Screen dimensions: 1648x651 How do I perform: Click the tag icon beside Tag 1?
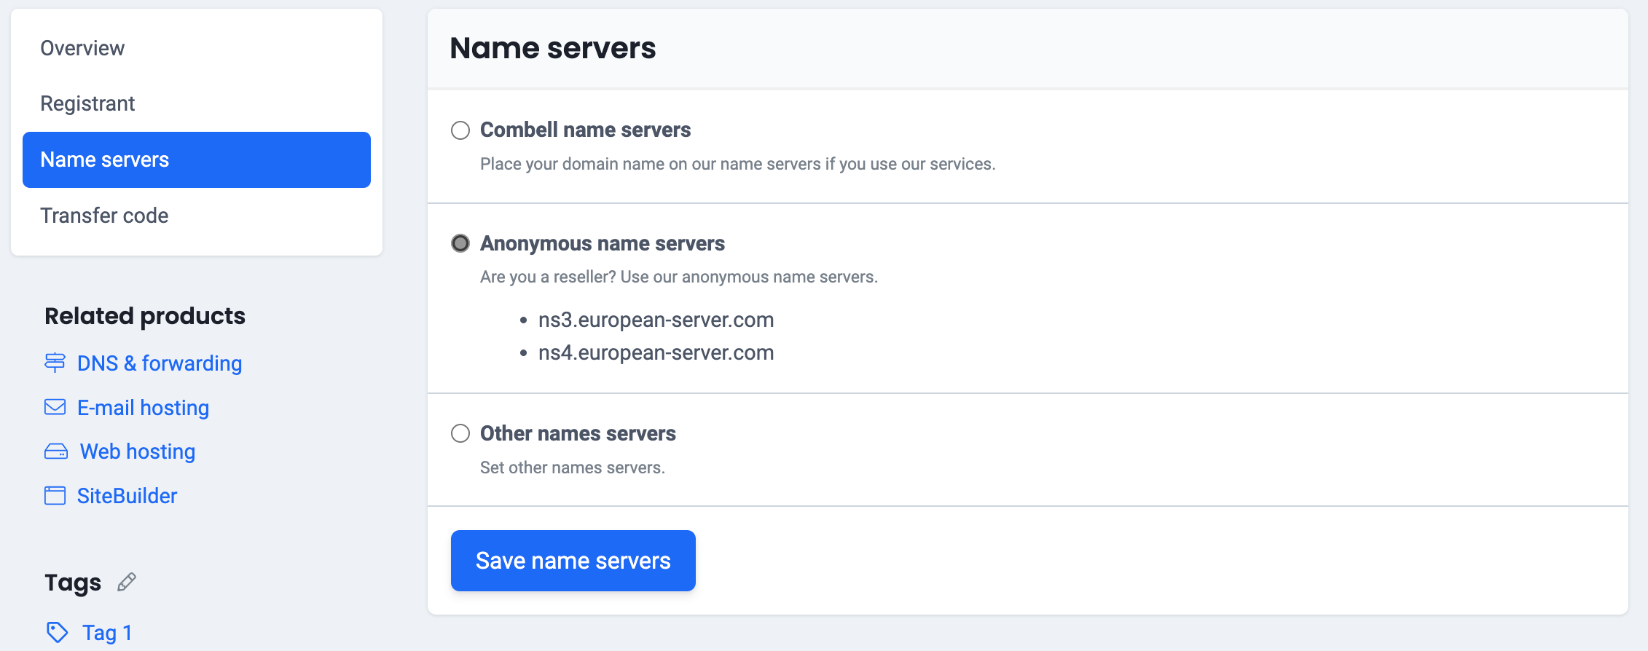tap(57, 632)
